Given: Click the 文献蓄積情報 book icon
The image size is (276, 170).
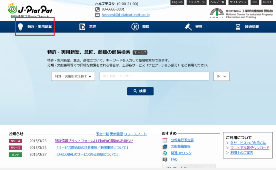Looking at the screenshot, I should 165,147.
